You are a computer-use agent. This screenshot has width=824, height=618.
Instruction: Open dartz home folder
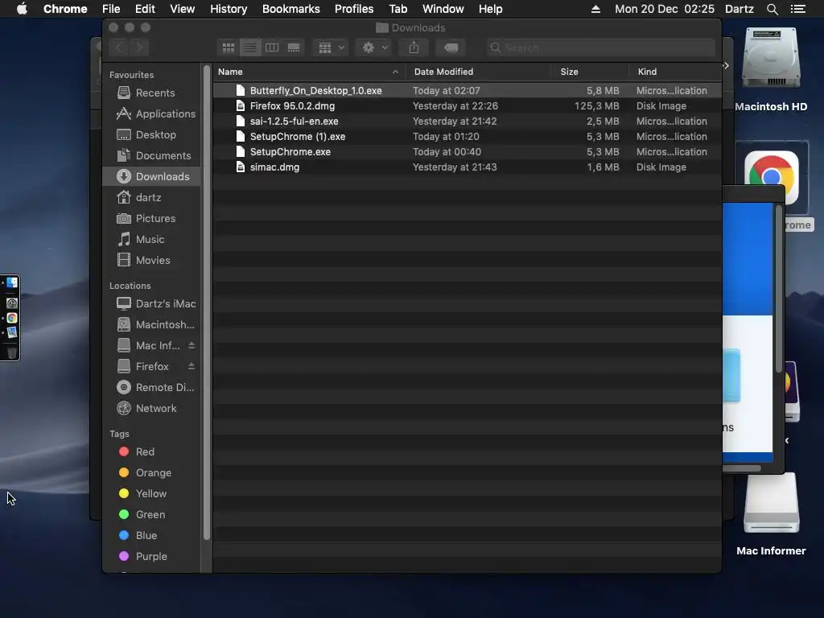(x=151, y=198)
